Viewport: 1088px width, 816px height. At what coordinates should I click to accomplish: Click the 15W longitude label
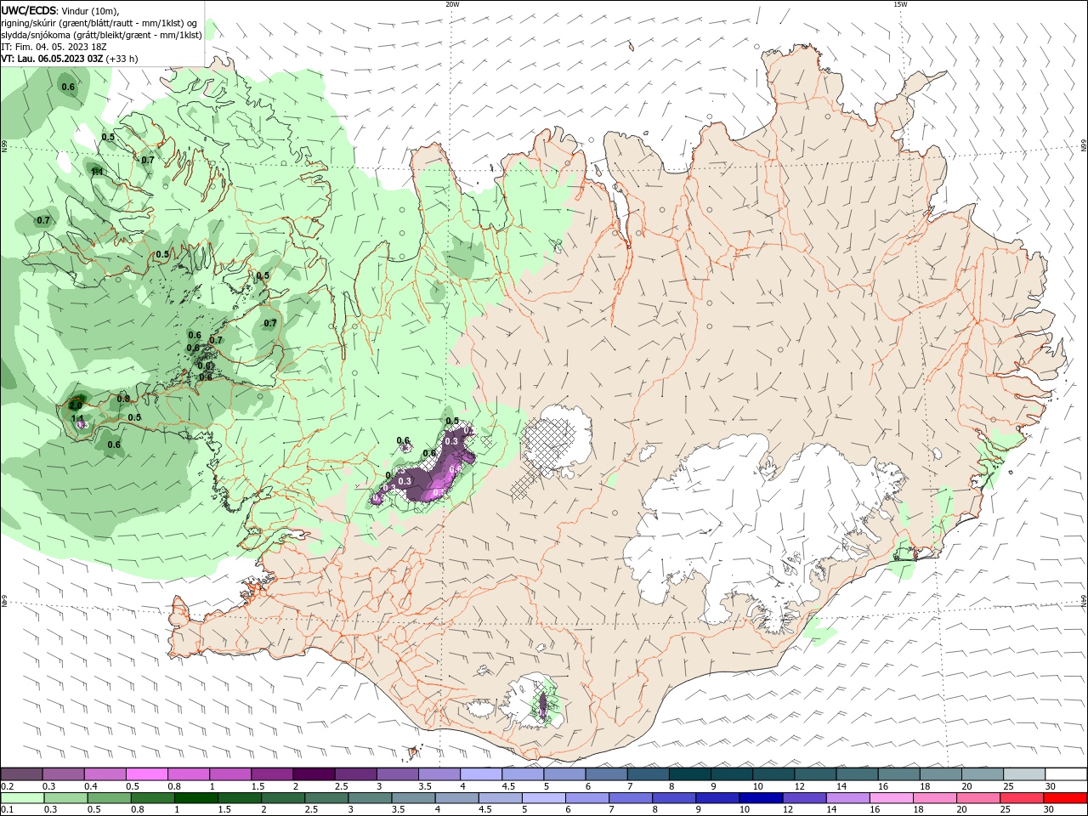click(900, 4)
